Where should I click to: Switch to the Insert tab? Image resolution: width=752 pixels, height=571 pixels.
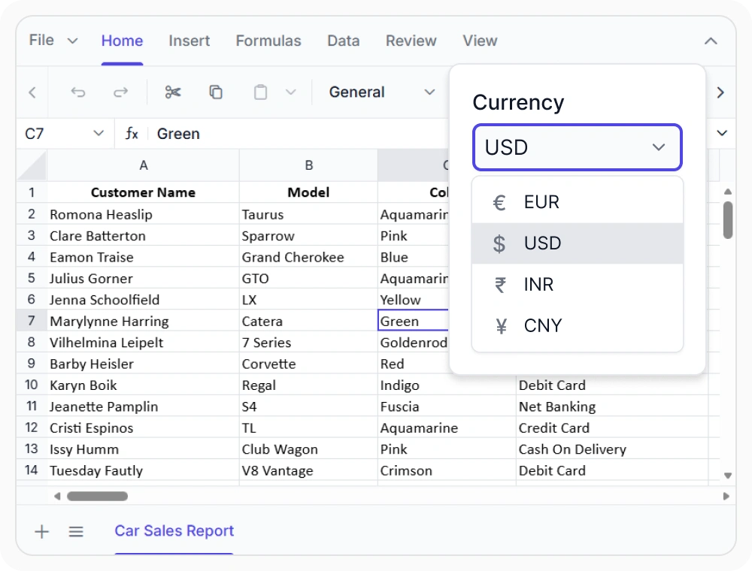(189, 41)
